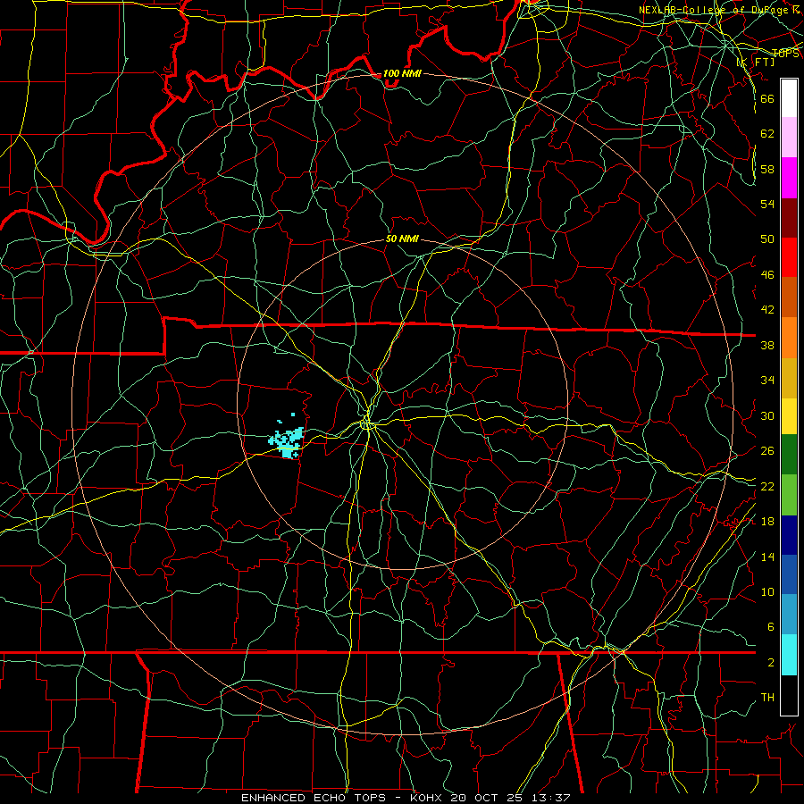Click the dark maroon legend swatch
Image resolution: width=804 pixels, height=804 pixels.
coord(789,217)
